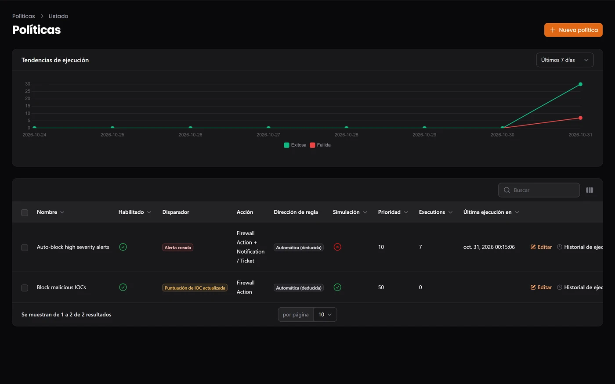Viewport: 615px width, 384px height.
Task: Focus the Buscar search input field
Action: coord(539,190)
